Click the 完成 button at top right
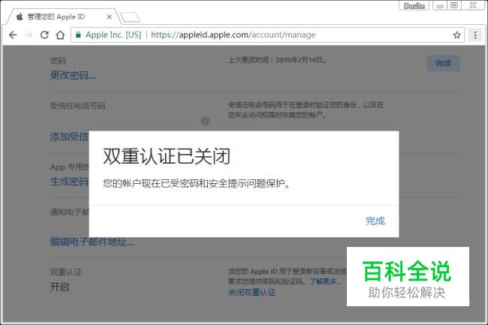The image size is (488, 325). 443,64
